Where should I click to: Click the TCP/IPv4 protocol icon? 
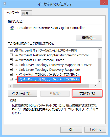coord(16,79)
